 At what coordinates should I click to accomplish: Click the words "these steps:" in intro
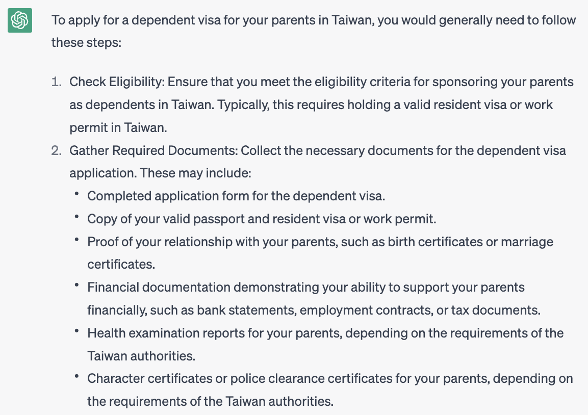(x=86, y=42)
